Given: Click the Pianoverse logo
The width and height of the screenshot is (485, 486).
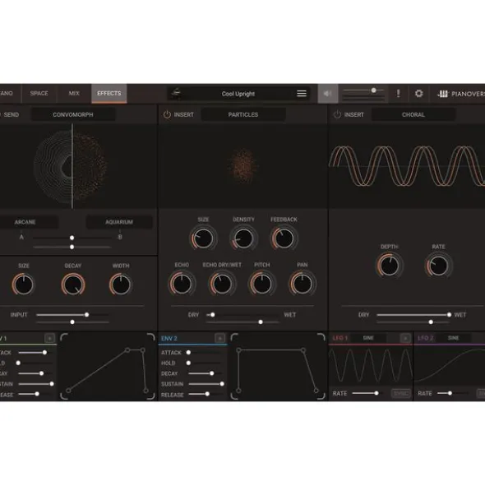Looking at the screenshot, I should pyautogui.click(x=460, y=94).
